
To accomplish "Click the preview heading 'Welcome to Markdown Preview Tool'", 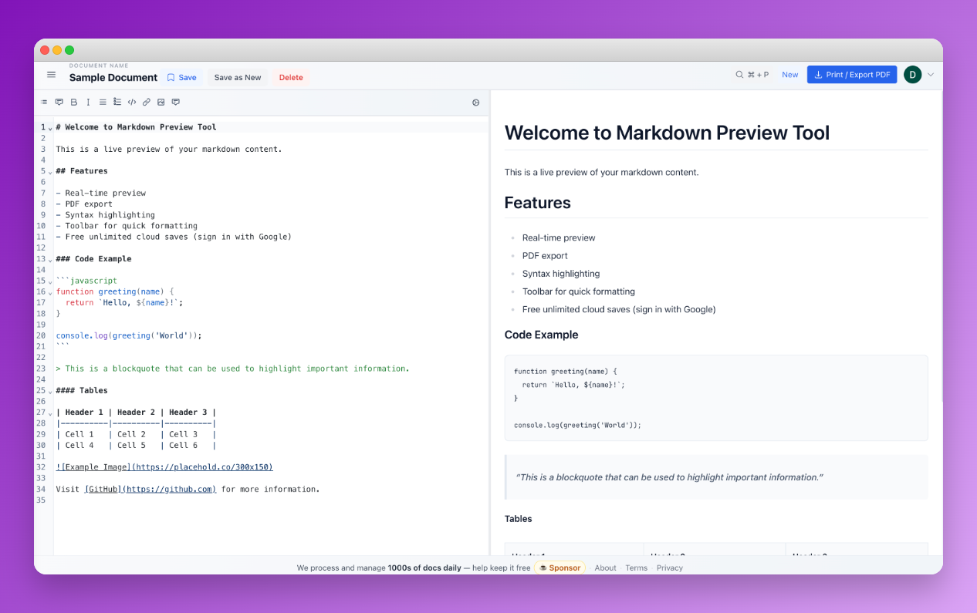I will click(x=667, y=133).
